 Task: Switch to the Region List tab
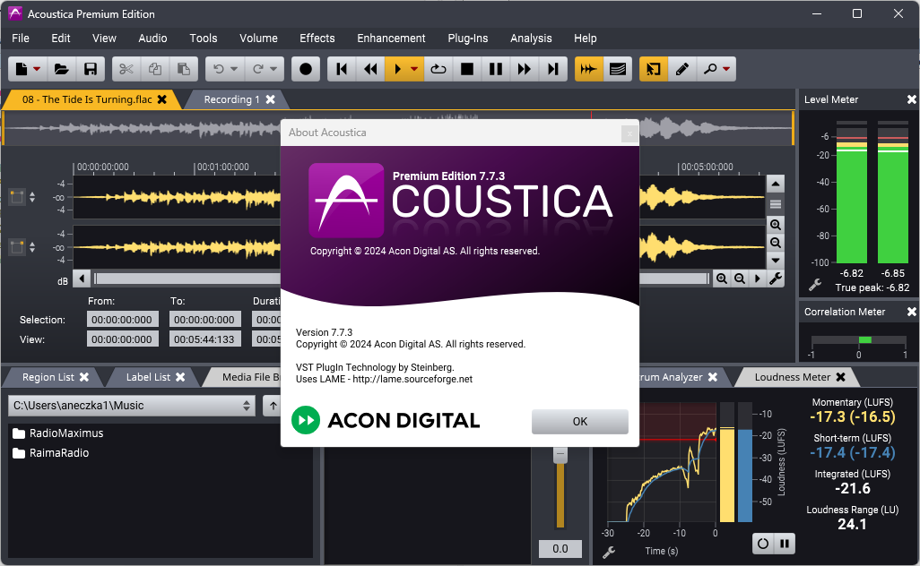point(48,377)
